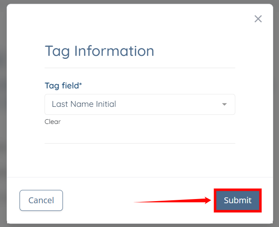
Task: Click the Tag Information heading
Action: point(100,51)
